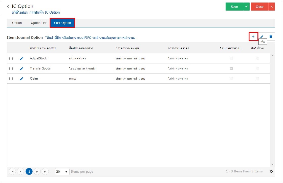283x183 pixels.
Task: Click the ชื่อประเภทเอกสาร column header
Action: pos(81,48)
